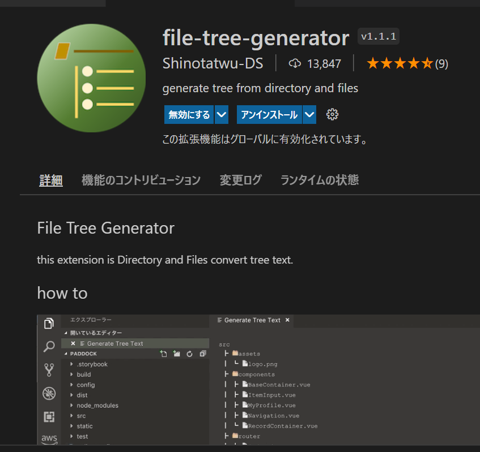This screenshot has height=452, width=480.
Task: Click the source control branch icon
Action: pos(49,370)
